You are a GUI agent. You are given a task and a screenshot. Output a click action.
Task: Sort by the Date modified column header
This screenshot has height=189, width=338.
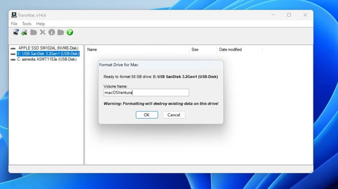[240, 50]
